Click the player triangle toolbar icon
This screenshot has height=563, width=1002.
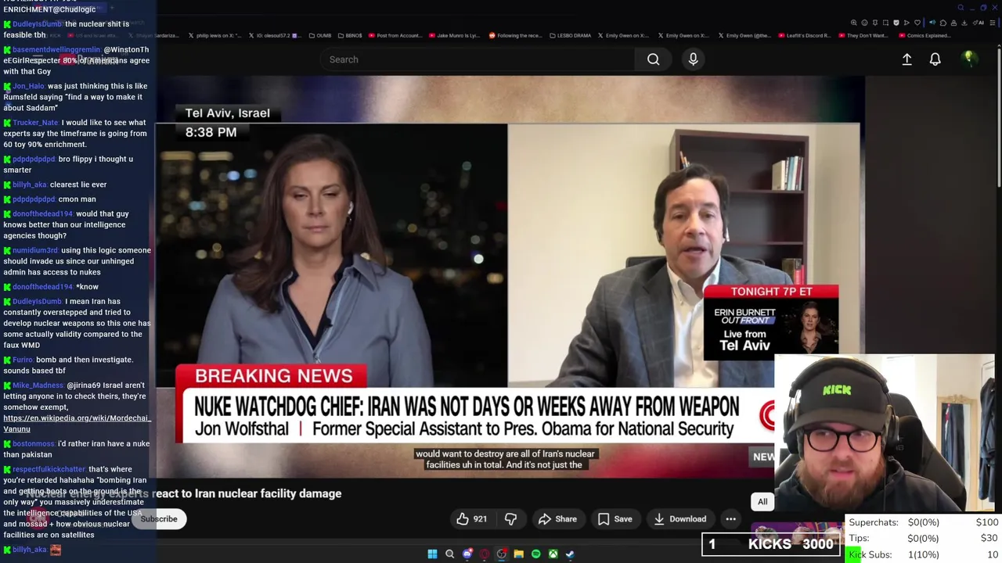[906, 23]
